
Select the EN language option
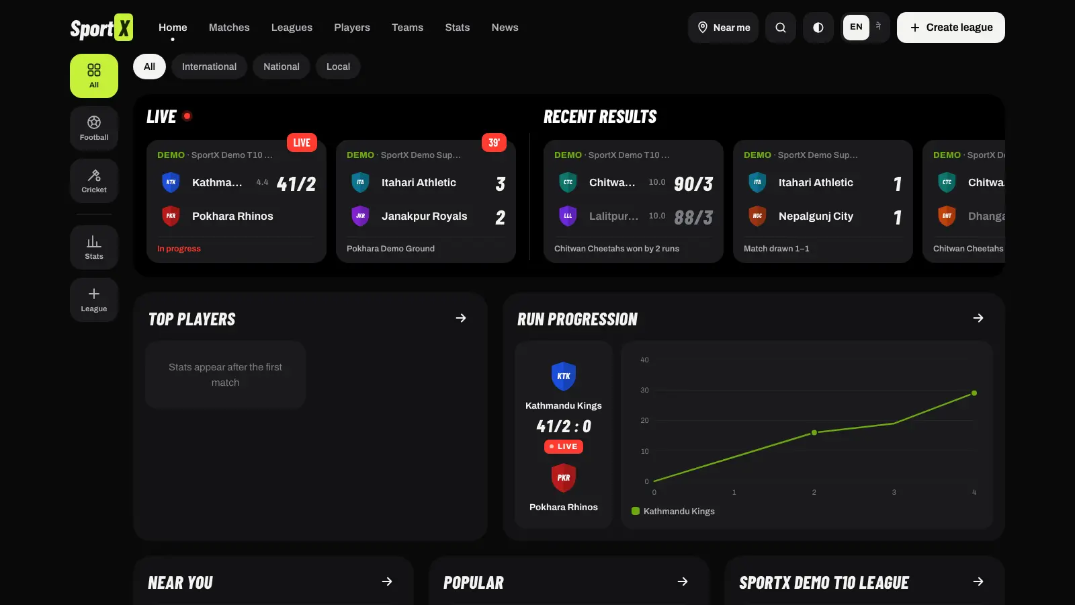(856, 28)
